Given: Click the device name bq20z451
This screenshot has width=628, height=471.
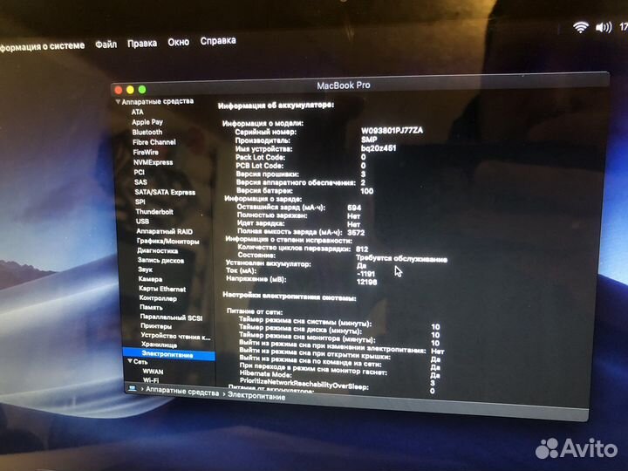Looking at the screenshot, I should (x=379, y=147).
